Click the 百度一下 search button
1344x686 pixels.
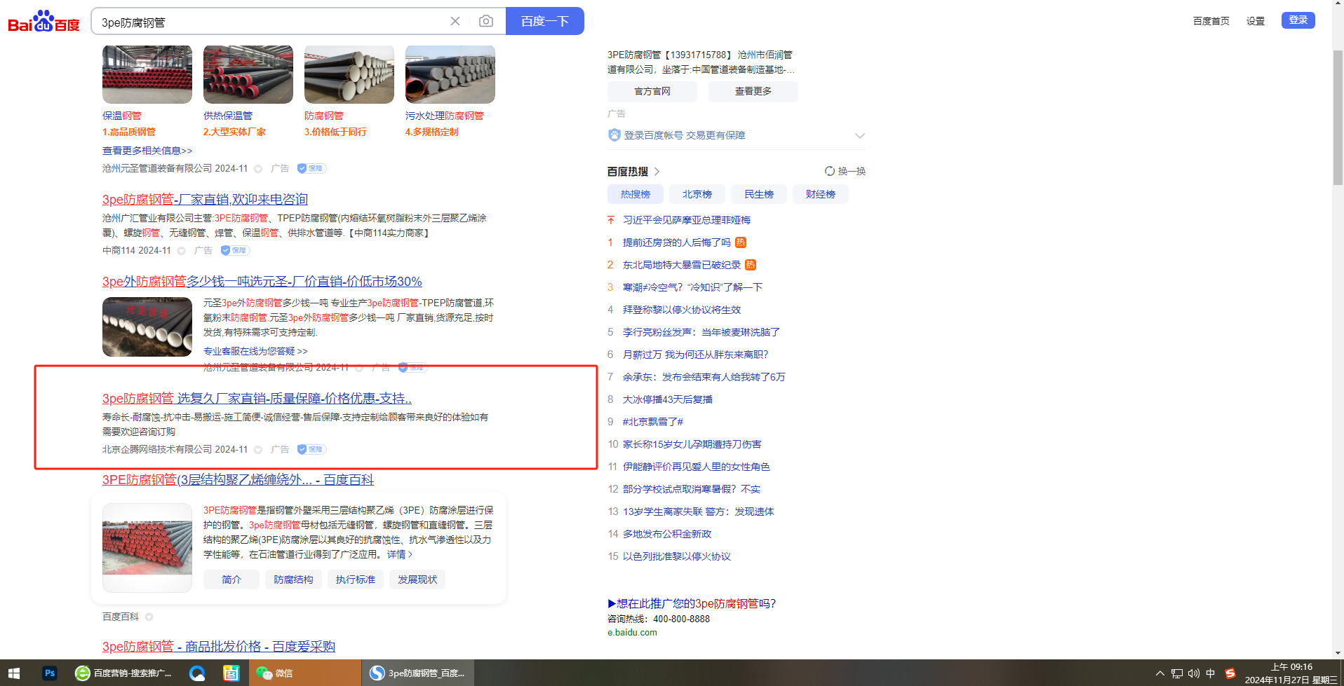coord(545,21)
